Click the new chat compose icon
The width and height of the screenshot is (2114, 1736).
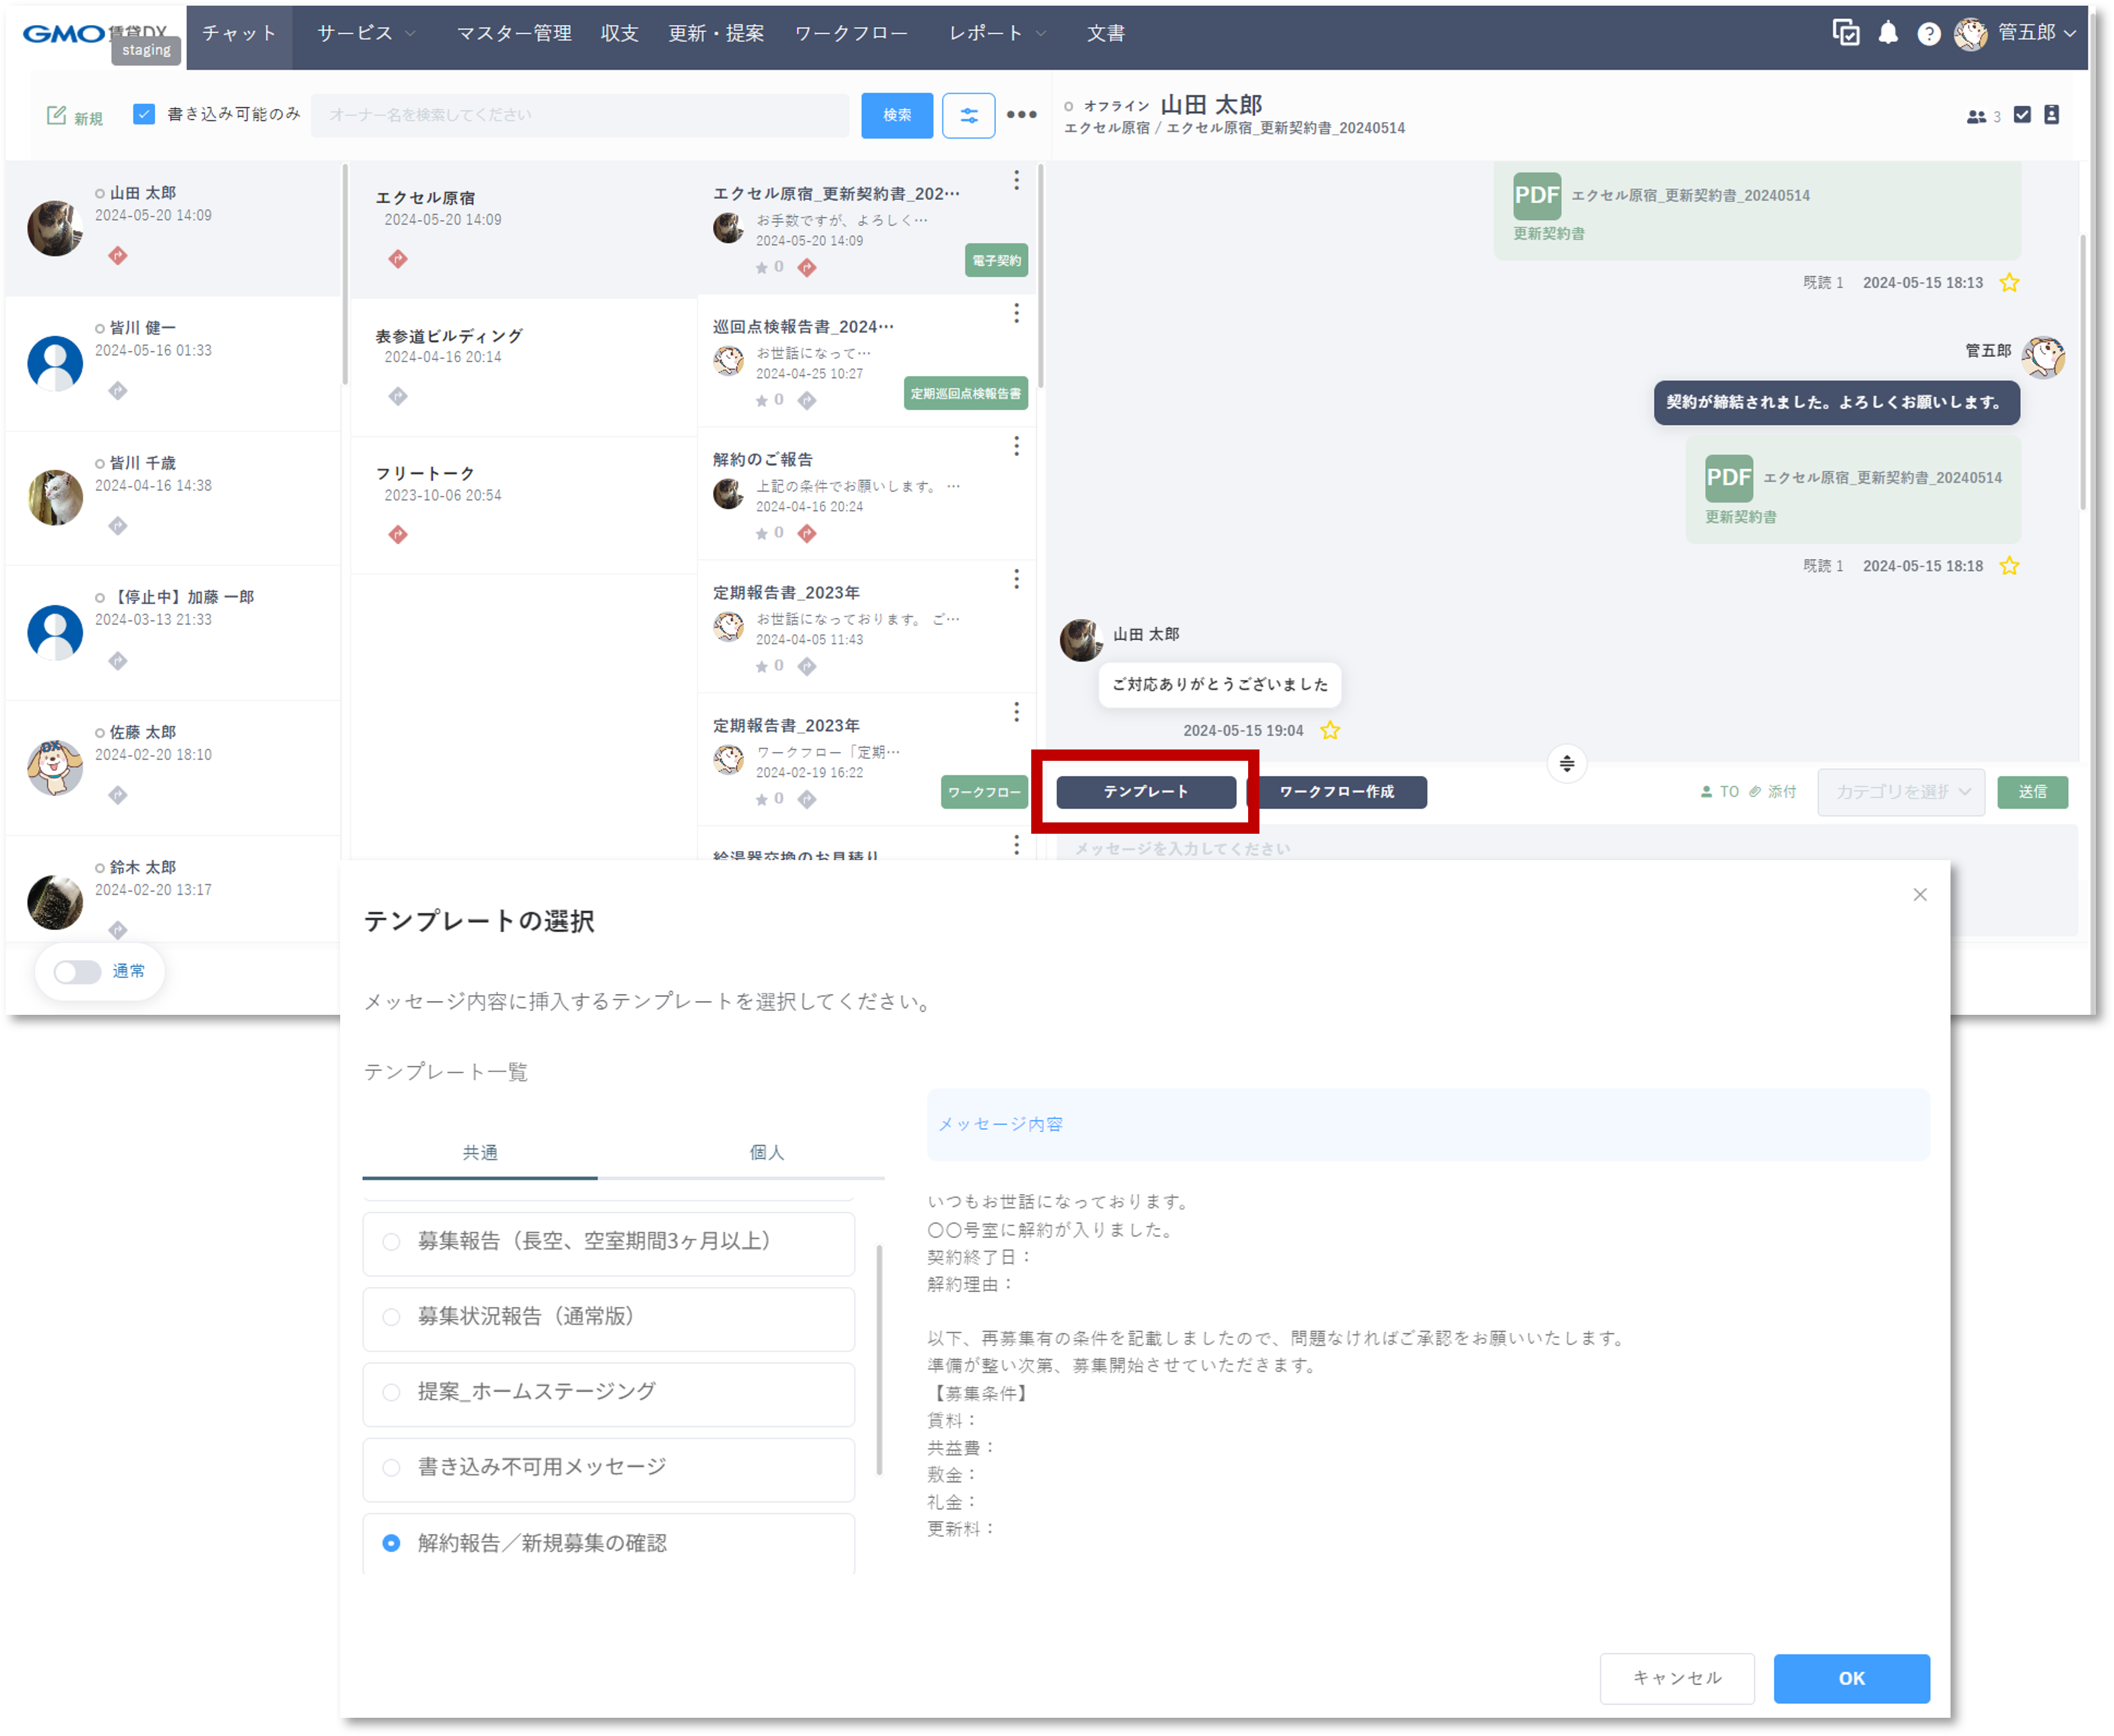[57, 116]
